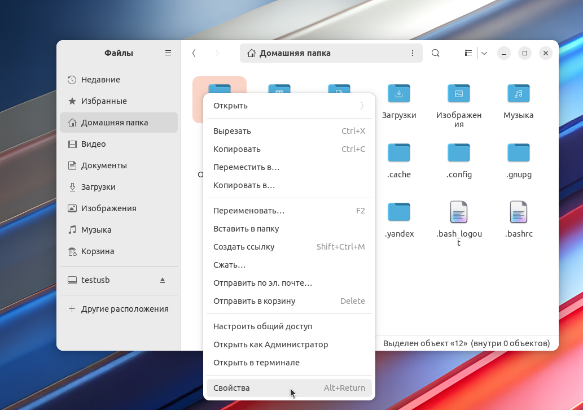This screenshot has width=583, height=410.
Task: Open the Изображения folder in grid
Action: [458, 94]
